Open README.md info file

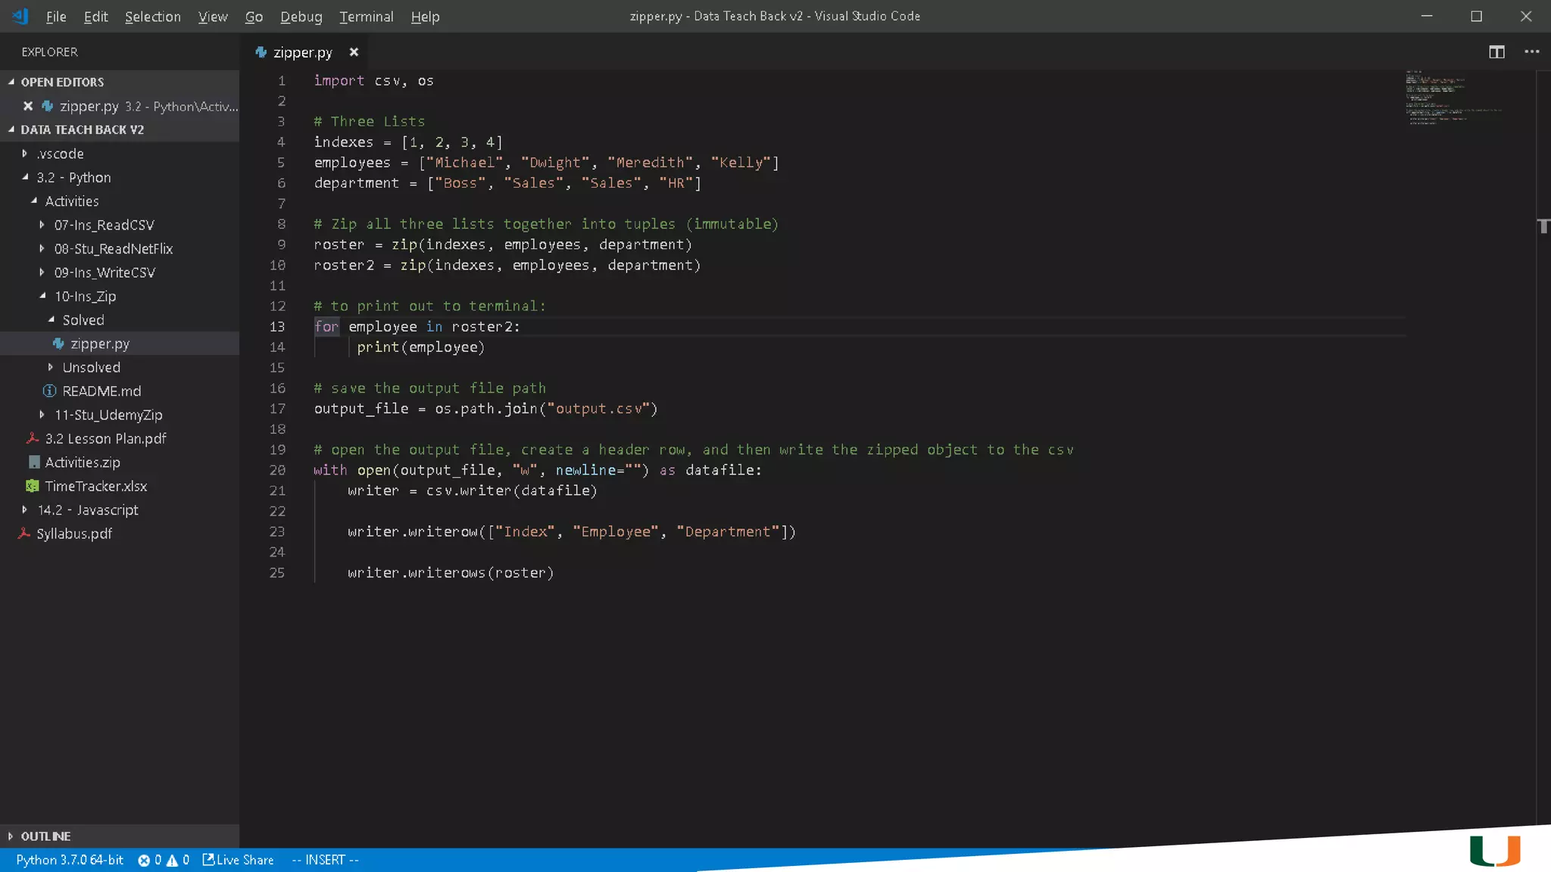[101, 391]
